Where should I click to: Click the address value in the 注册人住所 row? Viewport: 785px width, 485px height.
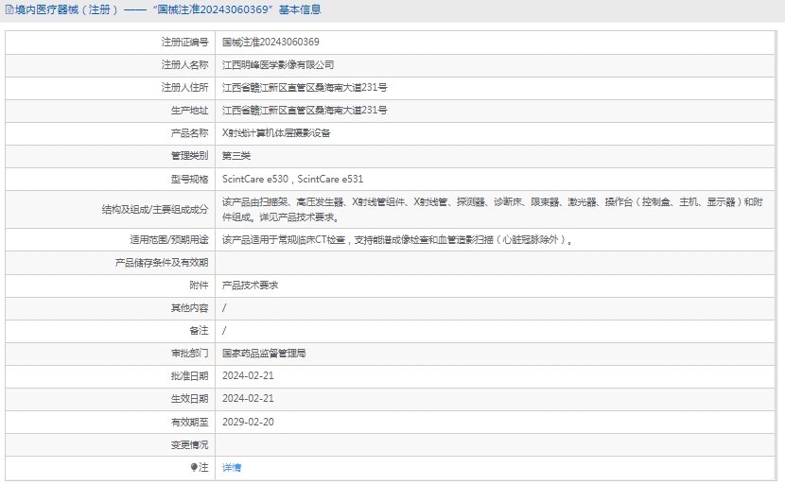pos(304,88)
